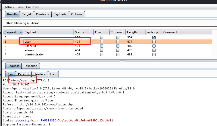Sort by the Request column header
Viewport: 217px width, 126px height.
[13, 32]
